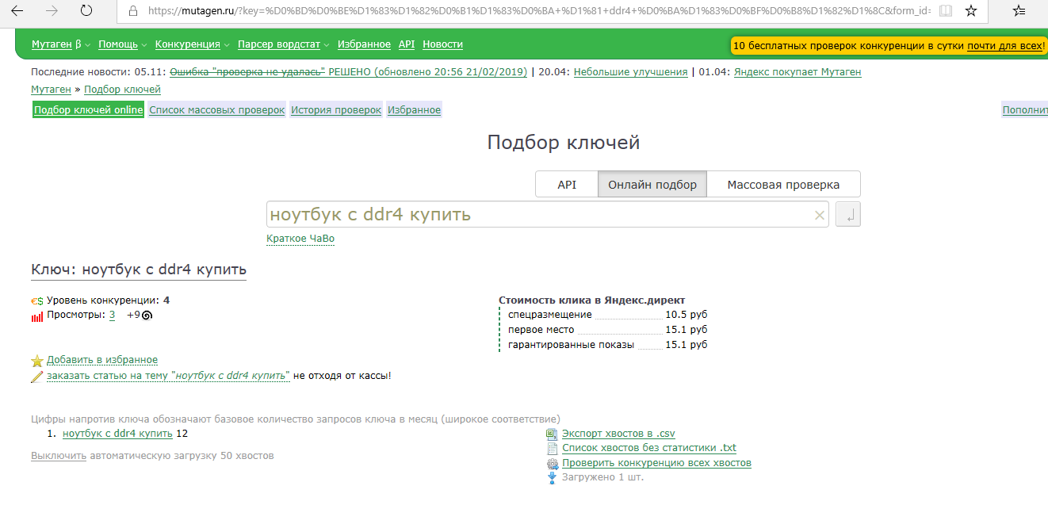This screenshot has height=528, width=1048.
Task: Click the csv export file icon
Action: pyautogui.click(x=553, y=434)
